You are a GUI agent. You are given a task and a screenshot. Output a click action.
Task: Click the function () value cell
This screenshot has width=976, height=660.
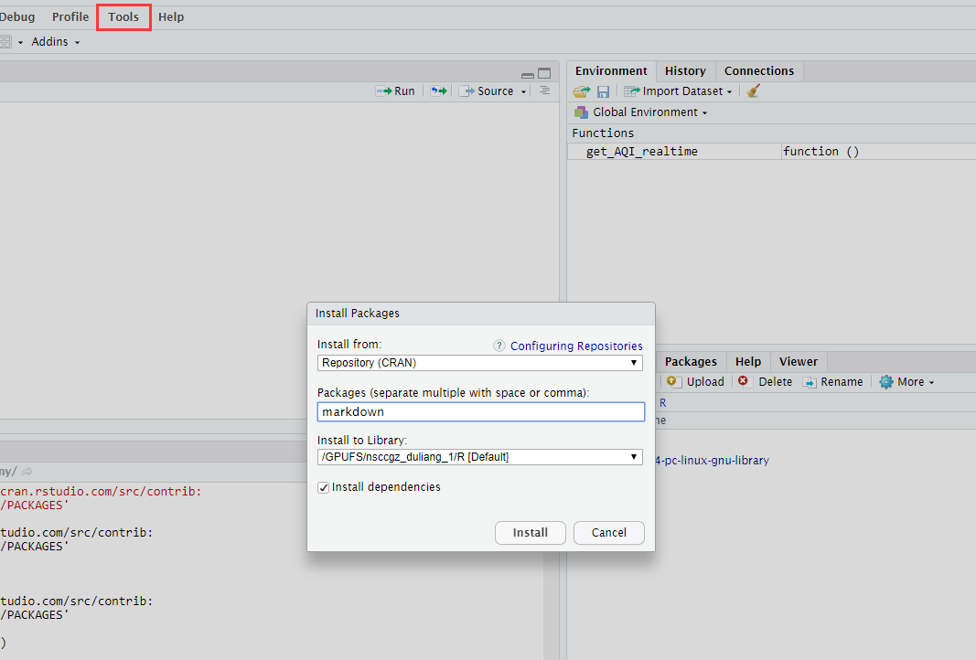click(x=820, y=151)
